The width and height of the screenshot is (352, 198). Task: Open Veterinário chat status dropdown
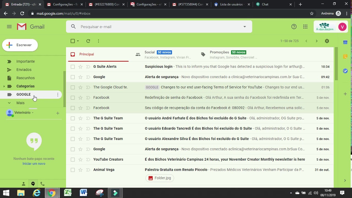32,113
